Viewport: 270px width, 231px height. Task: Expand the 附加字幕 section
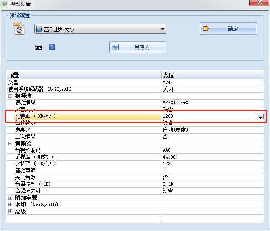click(10, 198)
